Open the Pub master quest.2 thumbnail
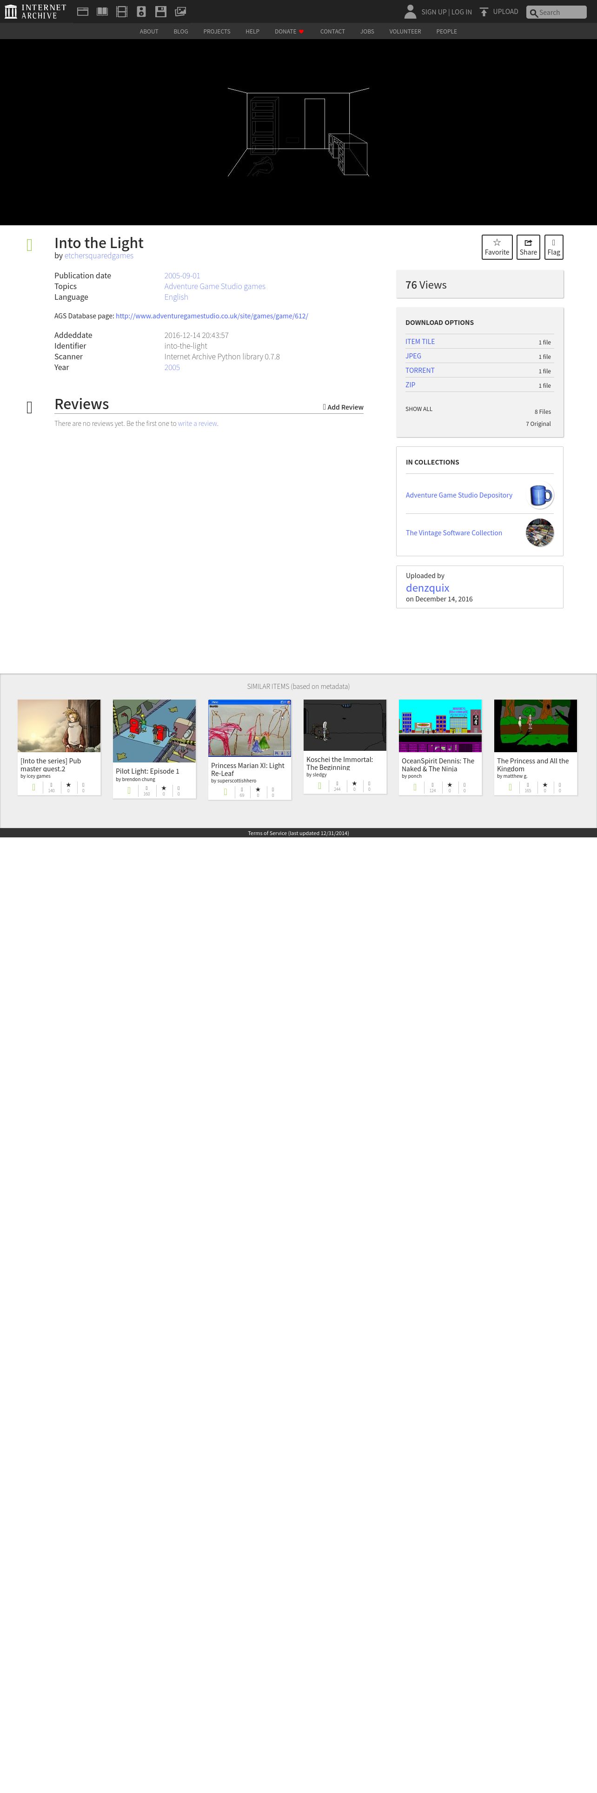 tap(59, 726)
